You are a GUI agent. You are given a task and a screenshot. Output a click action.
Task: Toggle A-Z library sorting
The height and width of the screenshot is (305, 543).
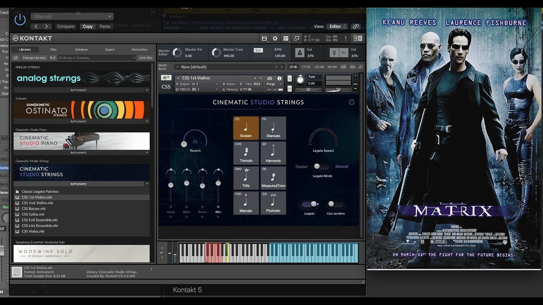[x=53, y=58]
